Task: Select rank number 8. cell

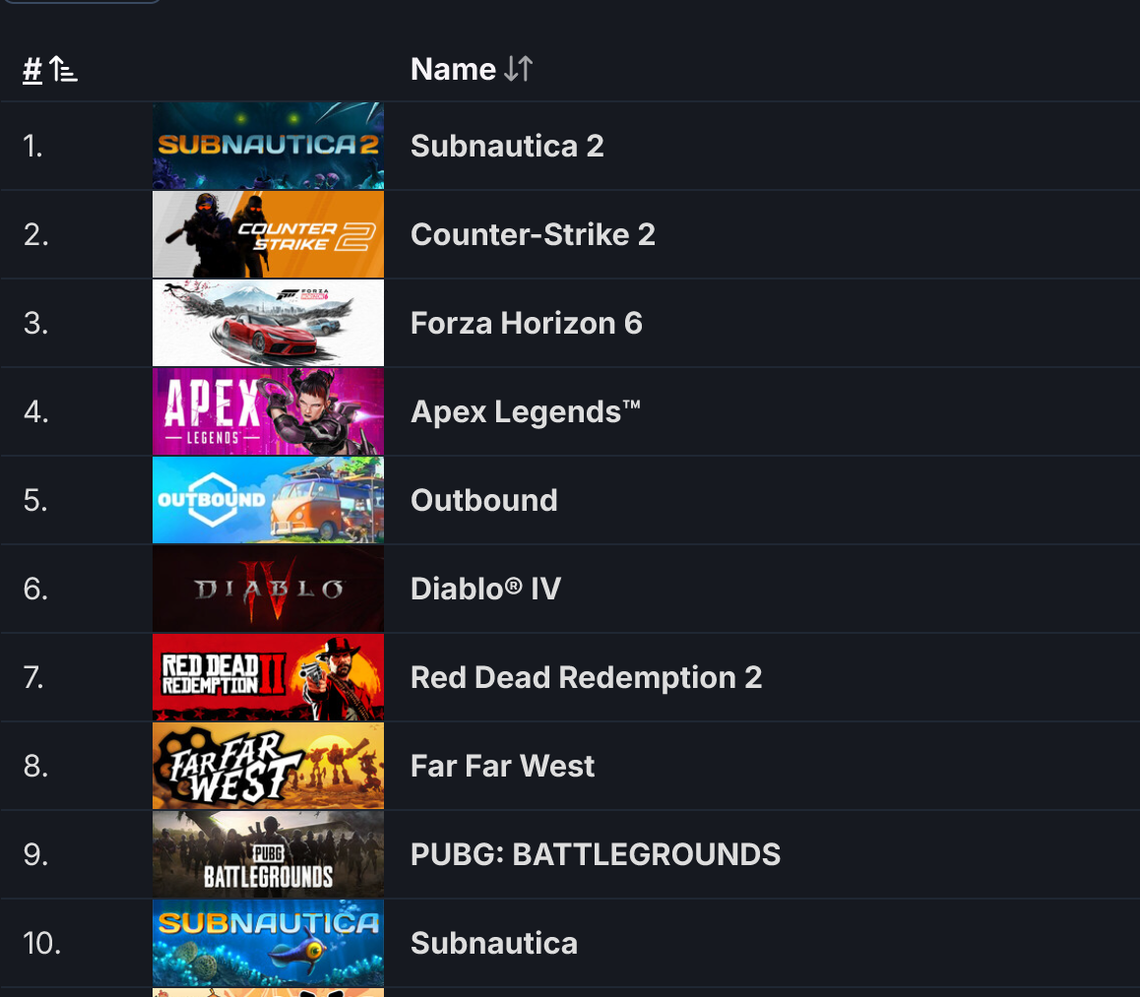Action: point(35,767)
